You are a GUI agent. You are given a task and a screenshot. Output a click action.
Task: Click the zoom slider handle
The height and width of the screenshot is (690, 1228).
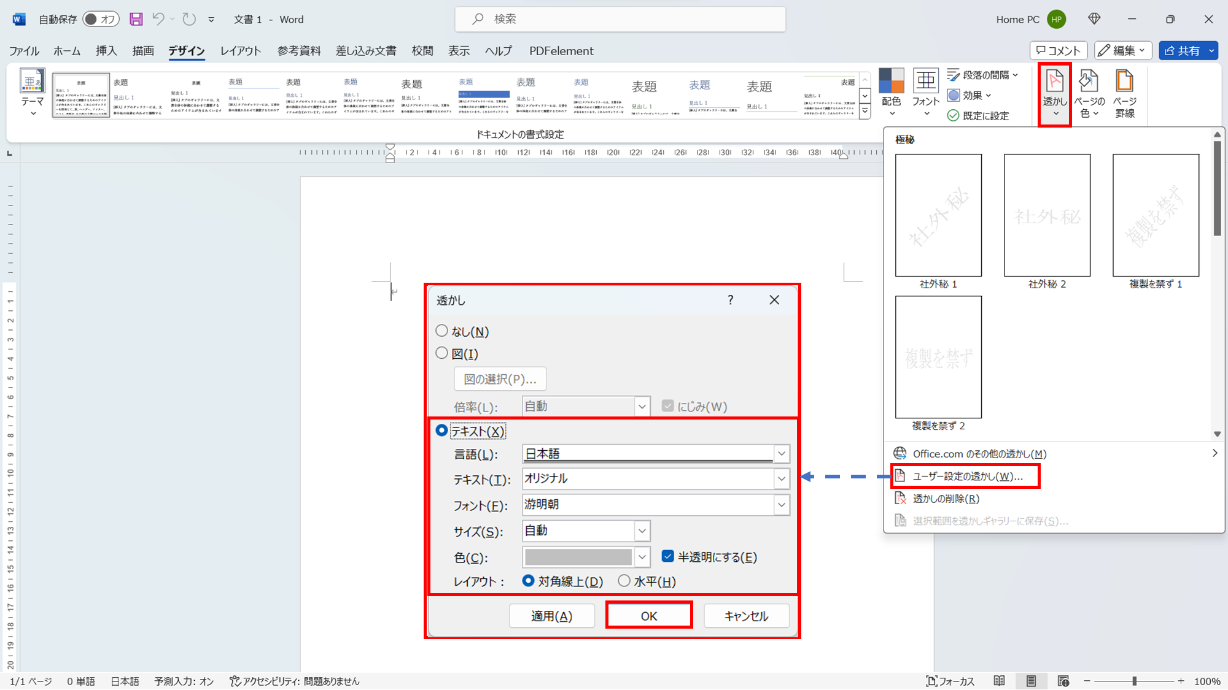point(1135,681)
